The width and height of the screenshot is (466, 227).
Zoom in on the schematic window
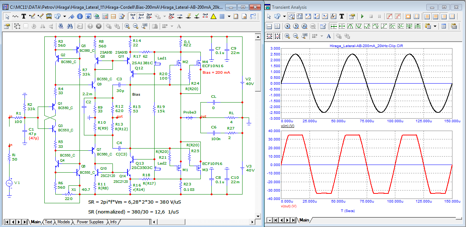click(x=127, y=26)
